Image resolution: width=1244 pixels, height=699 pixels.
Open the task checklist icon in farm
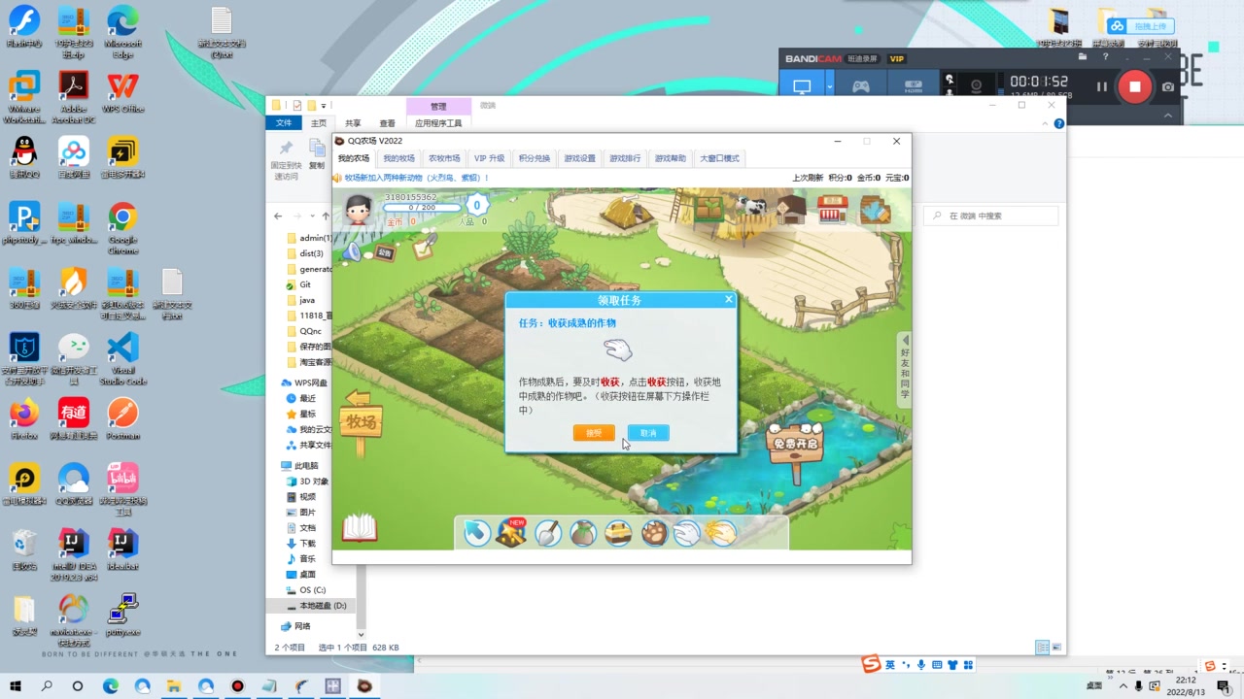tap(423, 249)
